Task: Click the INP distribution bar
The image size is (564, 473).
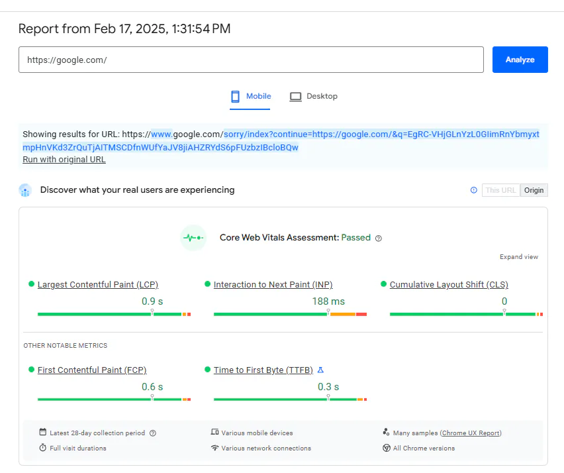Action: tap(290, 314)
